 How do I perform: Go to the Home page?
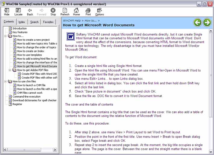(x=76, y=12)
